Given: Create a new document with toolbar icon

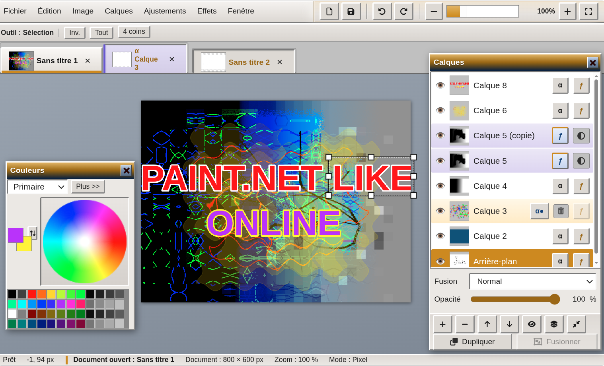Looking at the screenshot, I should pos(329,12).
